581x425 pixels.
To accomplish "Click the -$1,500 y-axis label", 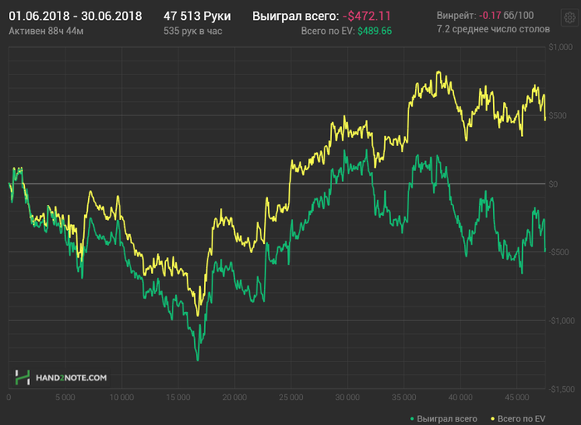I will pyautogui.click(x=560, y=389).
